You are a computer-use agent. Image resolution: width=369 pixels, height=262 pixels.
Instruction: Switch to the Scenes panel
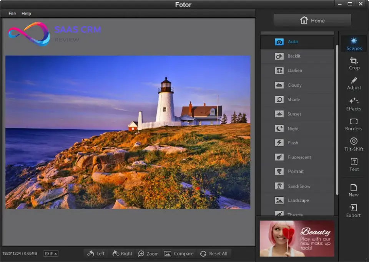[354, 43]
